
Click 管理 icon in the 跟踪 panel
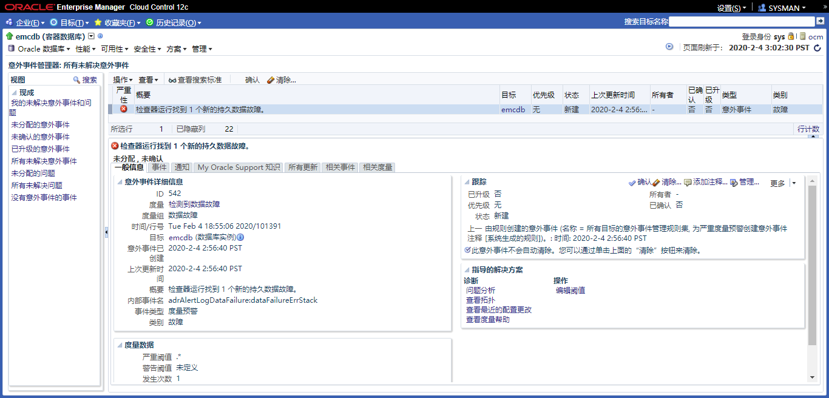[734, 183]
